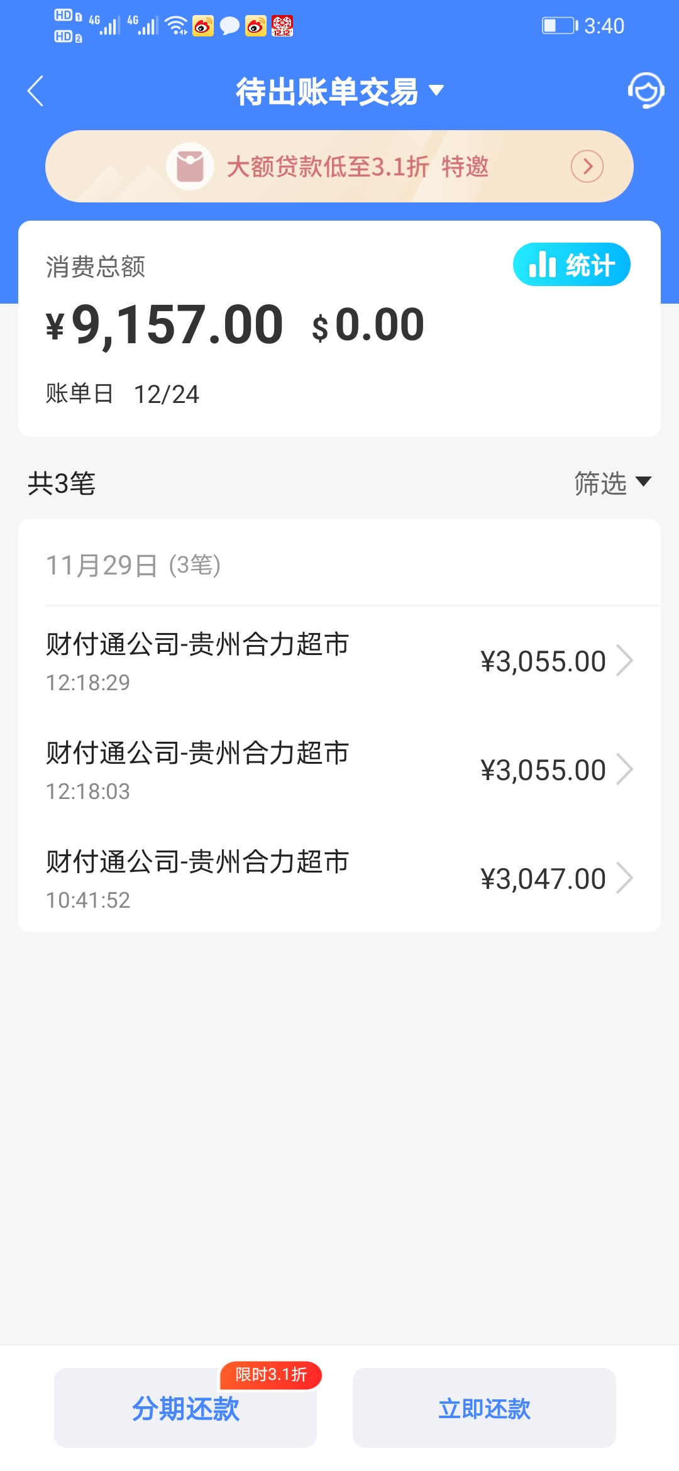679x1471 pixels.
Task: Tap the ¥9,157.00 total spending amount
Action: coord(165,325)
